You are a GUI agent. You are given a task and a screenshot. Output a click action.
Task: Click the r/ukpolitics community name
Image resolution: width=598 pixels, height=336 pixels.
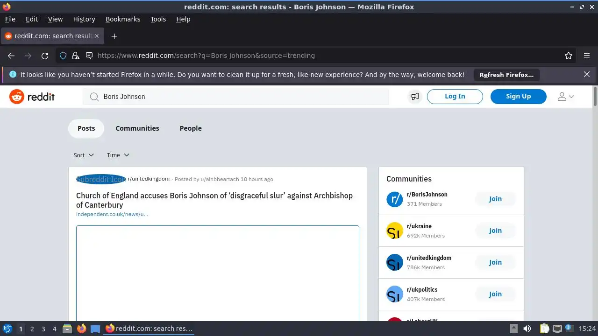(x=422, y=289)
